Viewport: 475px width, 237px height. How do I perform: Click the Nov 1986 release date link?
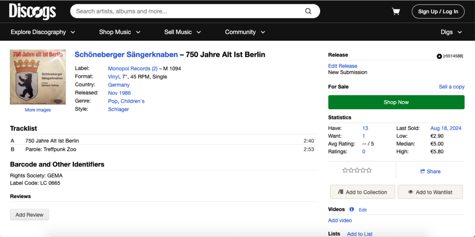coord(119,93)
